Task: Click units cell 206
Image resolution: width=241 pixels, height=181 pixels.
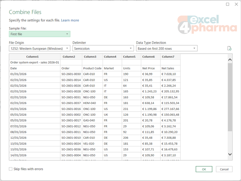Action: coord(132,138)
